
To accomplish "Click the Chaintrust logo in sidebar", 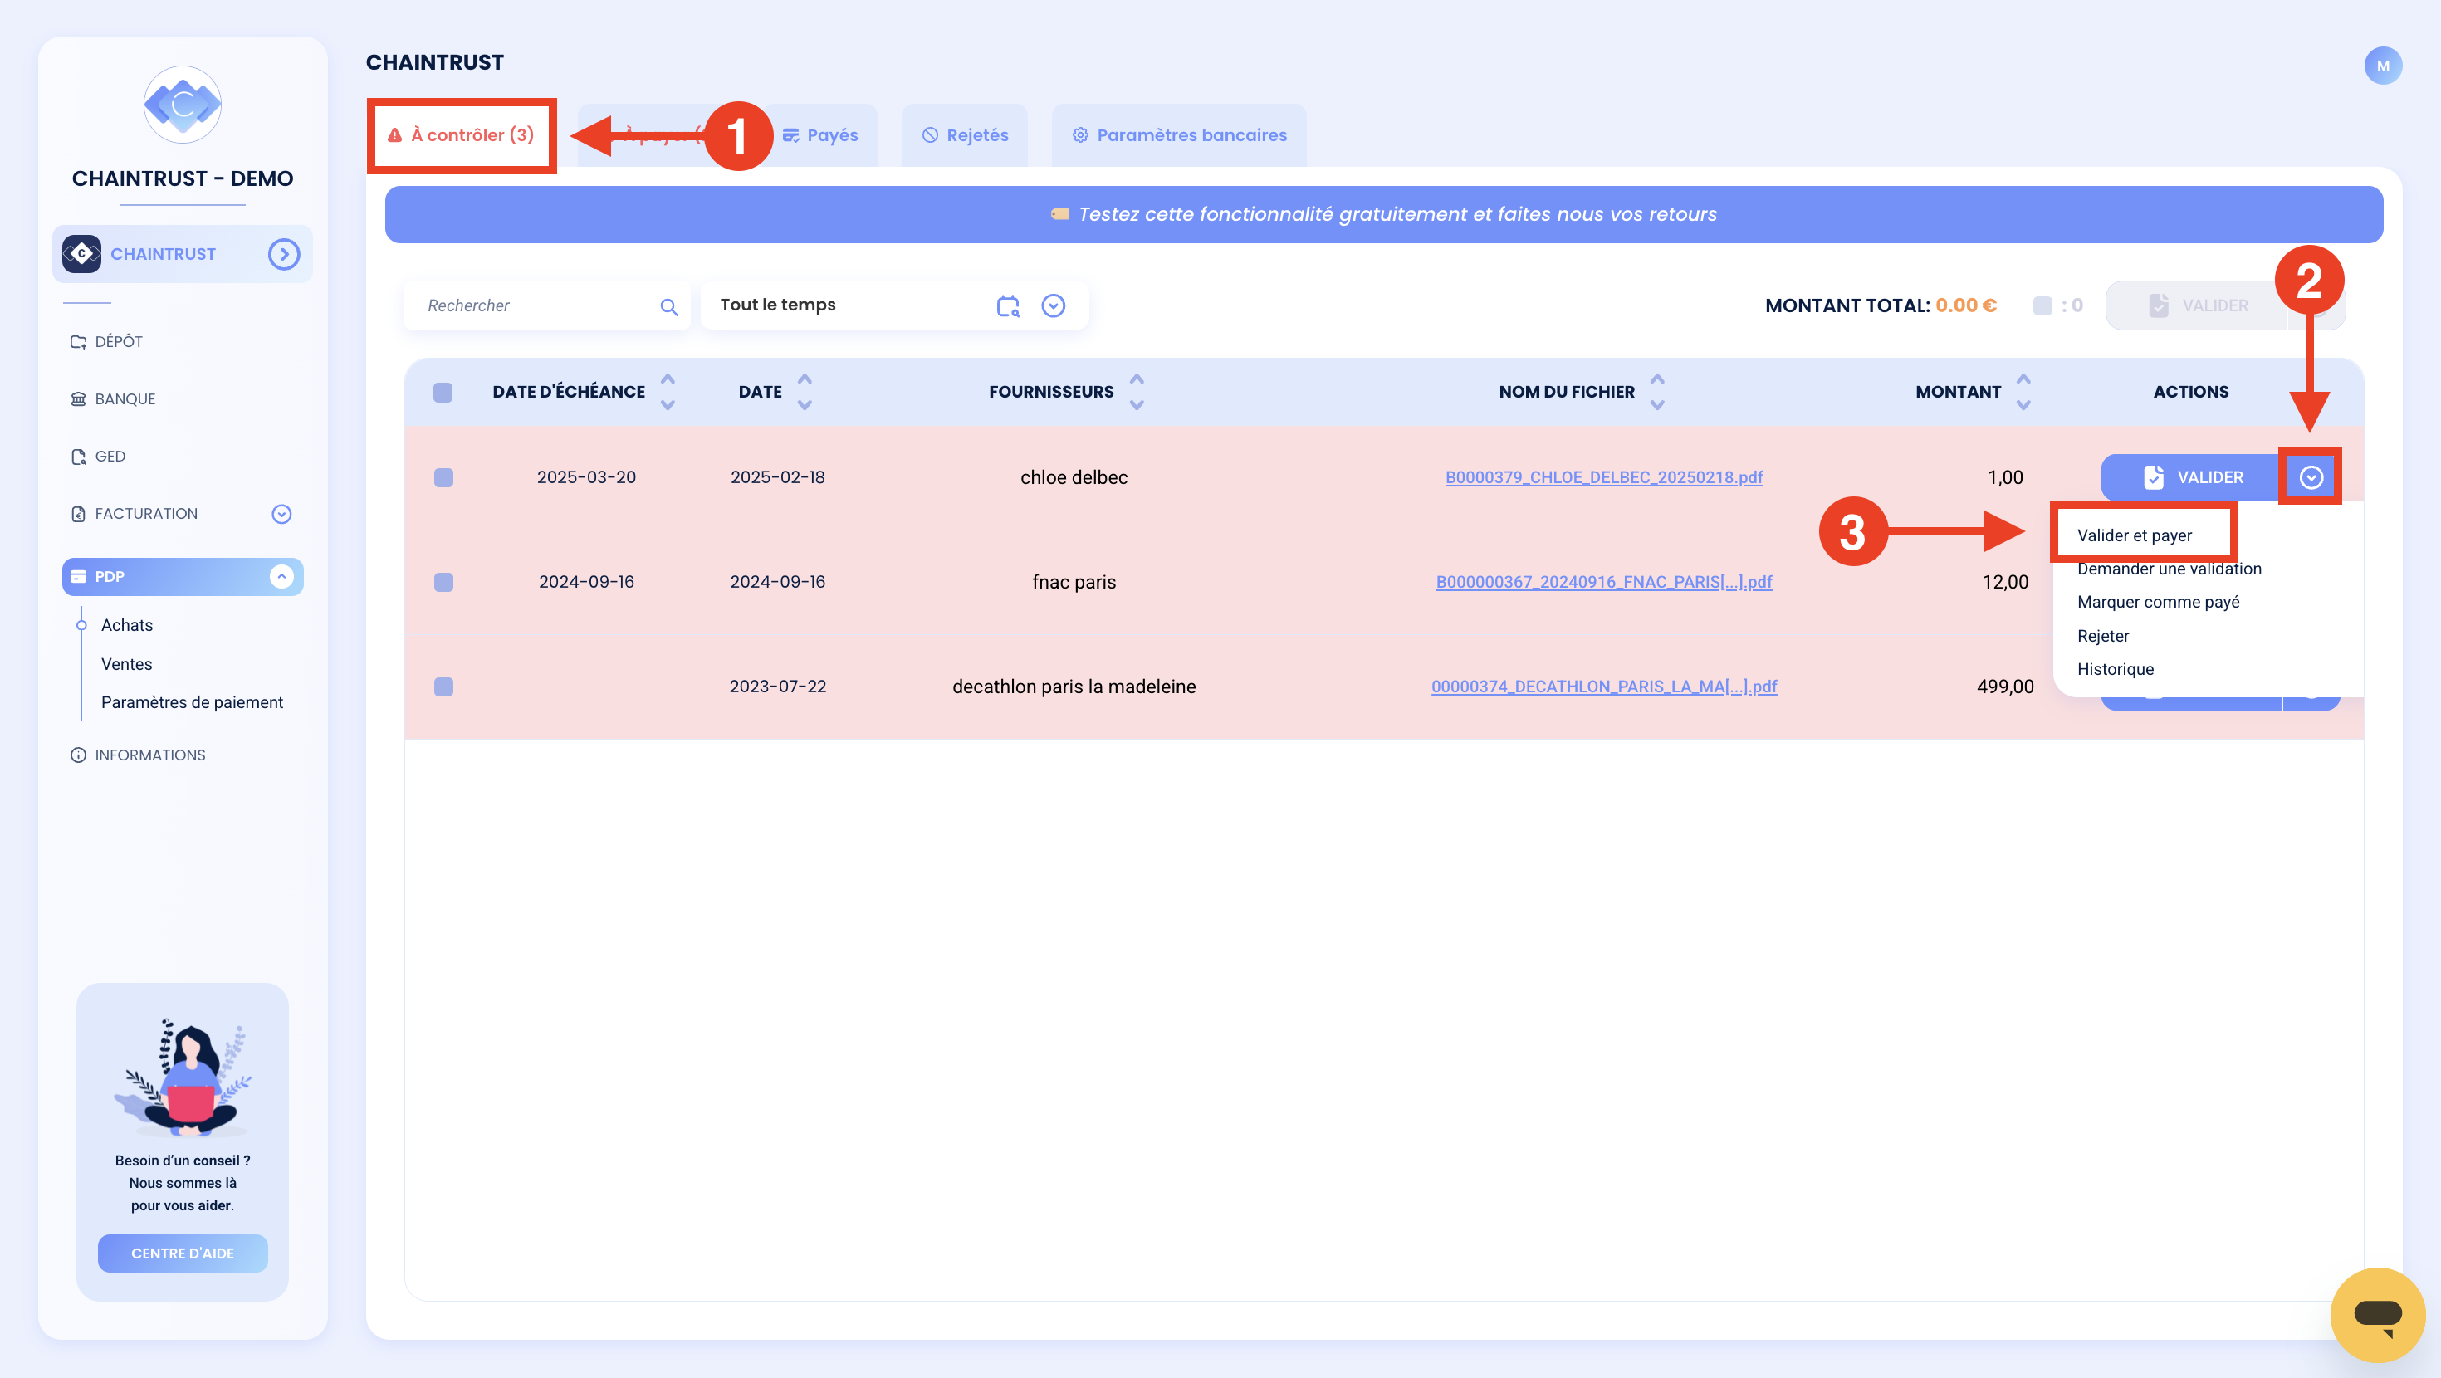I will click(x=182, y=105).
